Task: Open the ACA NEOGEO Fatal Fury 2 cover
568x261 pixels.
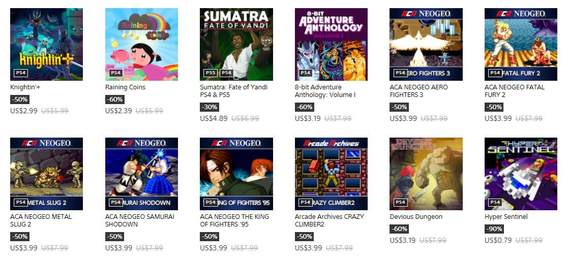Action: (x=521, y=44)
